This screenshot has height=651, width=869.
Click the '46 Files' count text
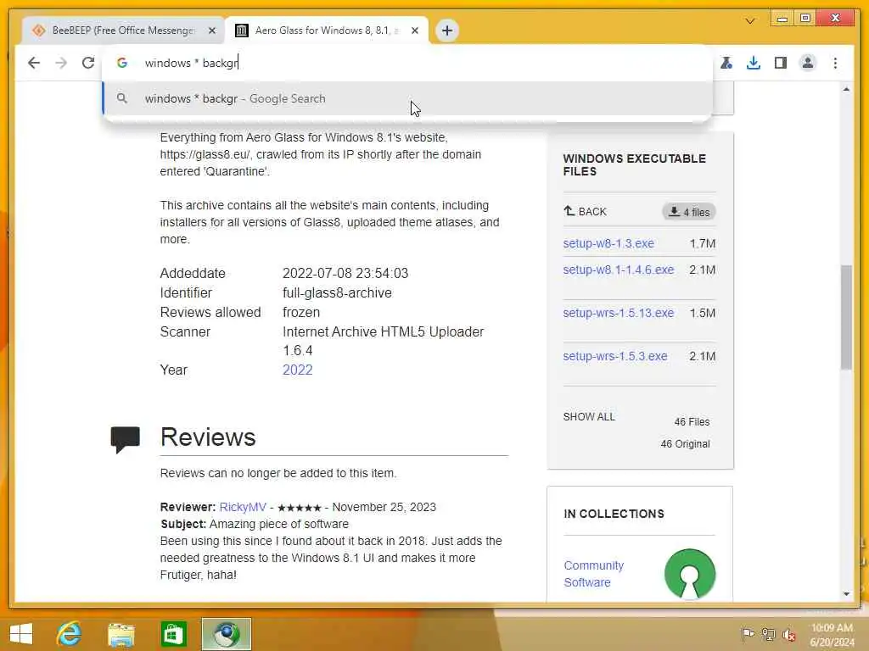[x=692, y=422]
